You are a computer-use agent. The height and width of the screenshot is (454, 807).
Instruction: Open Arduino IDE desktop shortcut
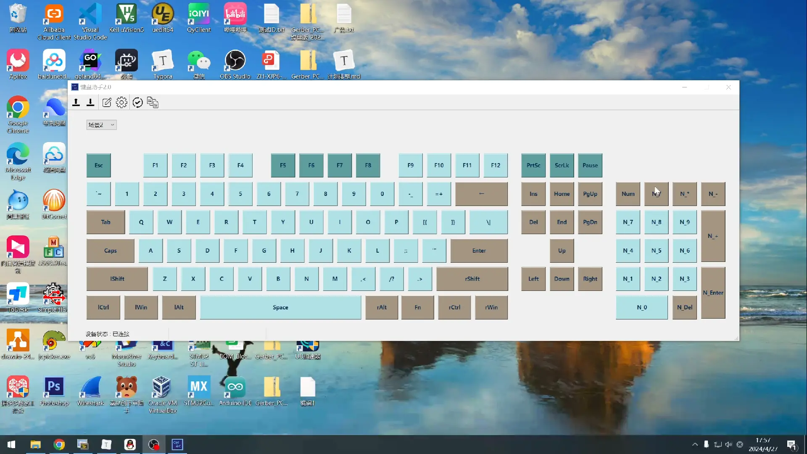235,391
